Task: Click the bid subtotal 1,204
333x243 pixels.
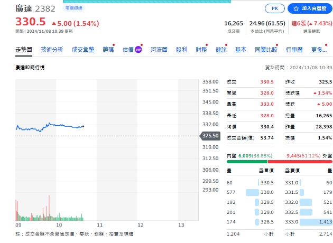Action: [233, 234]
